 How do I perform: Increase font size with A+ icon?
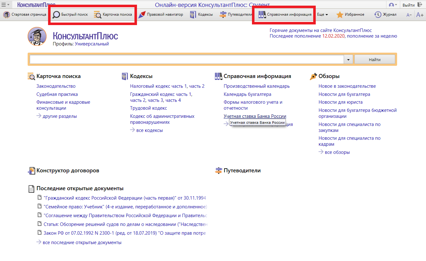point(420,15)
